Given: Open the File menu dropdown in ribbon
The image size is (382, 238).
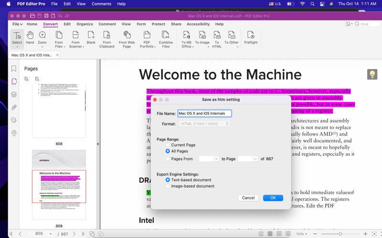Looking at the screenshot, I should (17, 24).
